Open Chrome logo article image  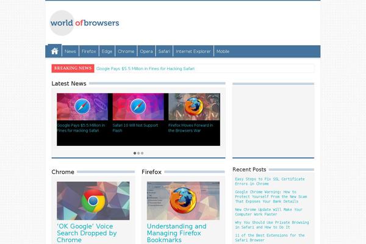click(93, 201)
